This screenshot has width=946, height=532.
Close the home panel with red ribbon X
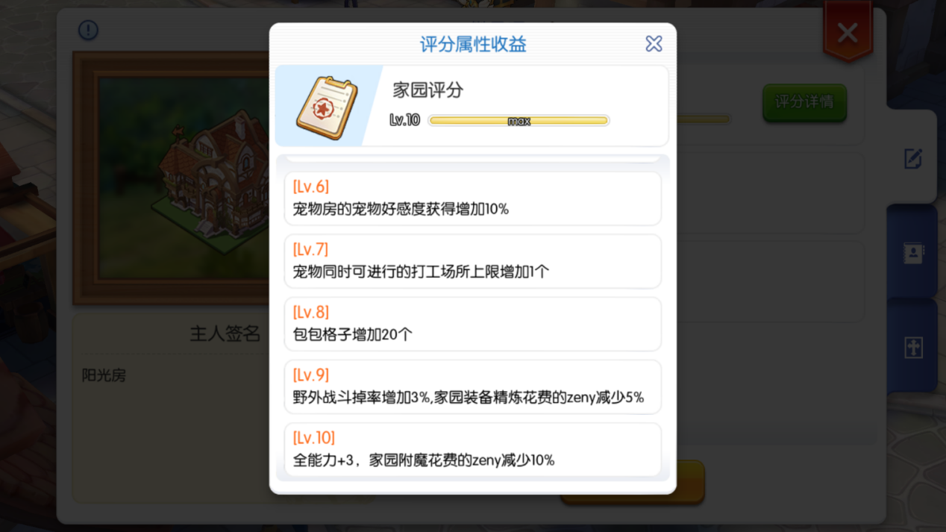click(x=848, y=32)
